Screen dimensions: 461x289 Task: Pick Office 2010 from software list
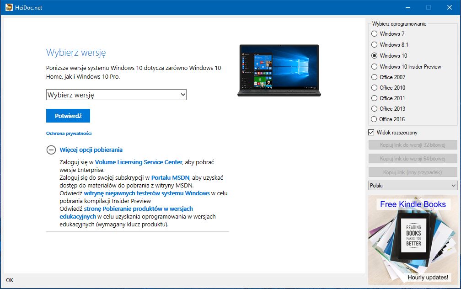pos(375,88)
